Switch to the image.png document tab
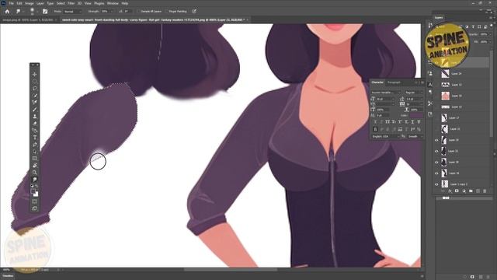Viewport: 497px width, 280px height. 30,19
